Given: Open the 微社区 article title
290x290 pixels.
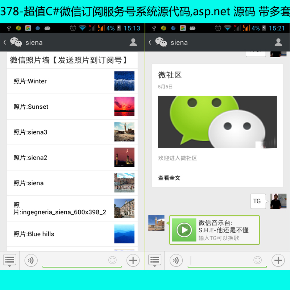Looking at the screenshot, I should click(x=170, y=75).
